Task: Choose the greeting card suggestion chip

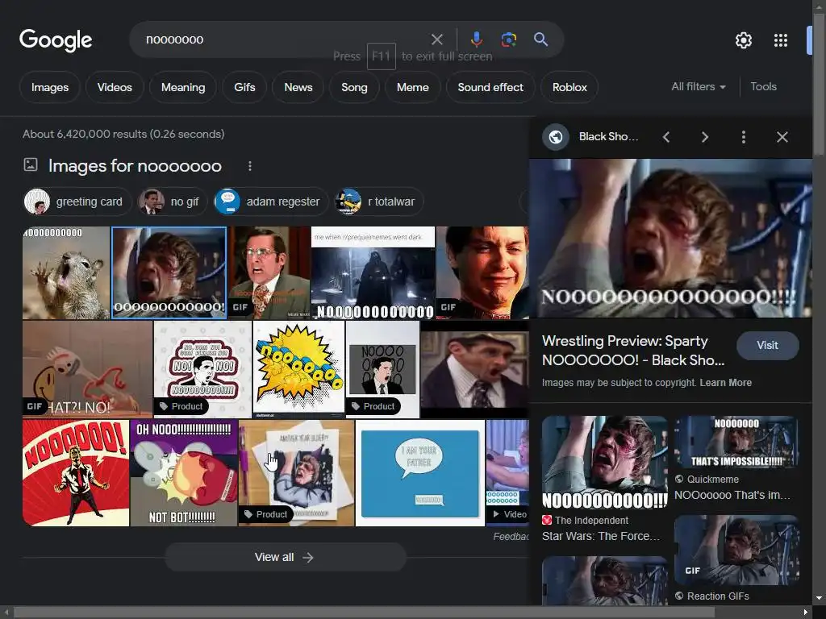Action: [77, 201]
